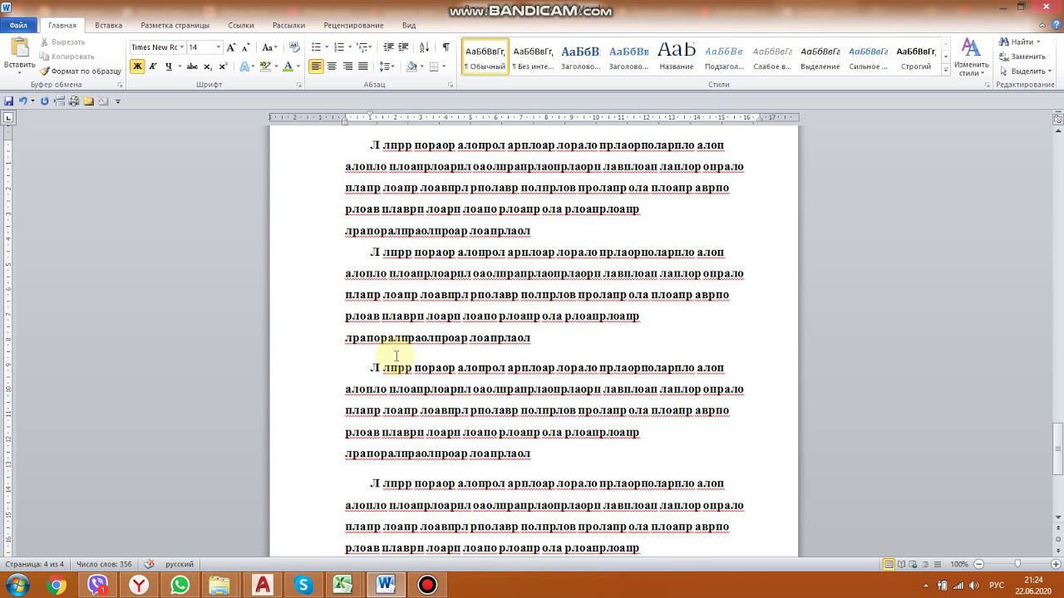
Task: Open the font dialog launcher in Шрифт group
Action: [x=298, y=85]
